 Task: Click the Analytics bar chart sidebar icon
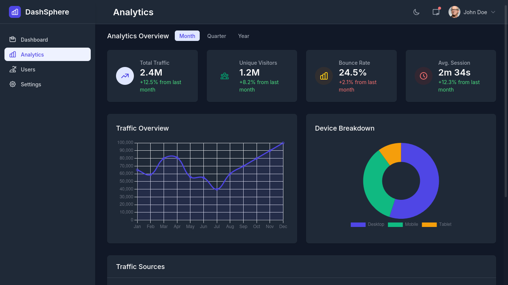pos(13,54)
